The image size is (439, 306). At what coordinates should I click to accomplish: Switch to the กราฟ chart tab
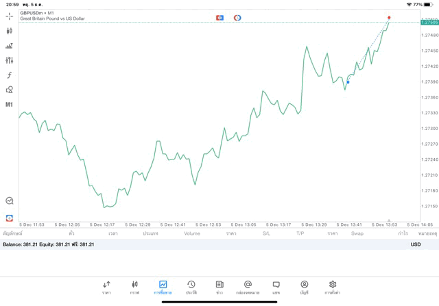coord(134,287)
